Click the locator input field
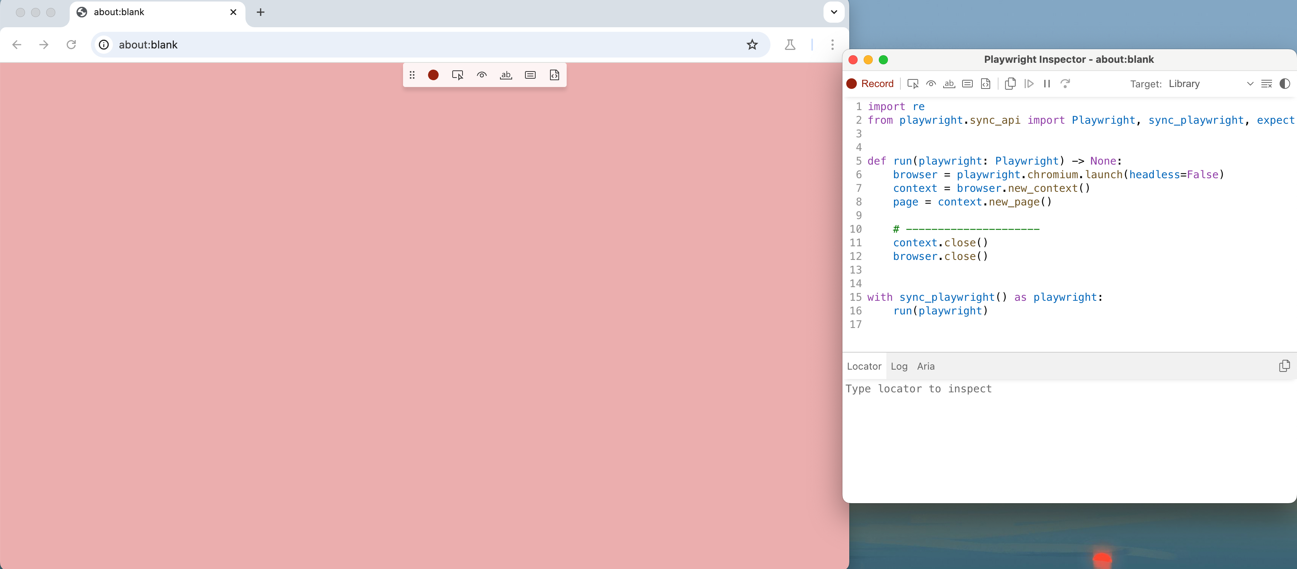The height and width of the screenshot is (569, 1297). 1057,389
